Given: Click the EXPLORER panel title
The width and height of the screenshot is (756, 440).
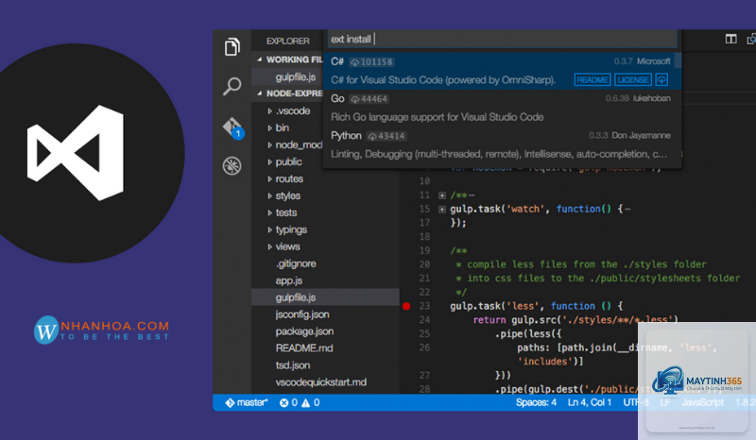Looking at the screenshot, I should 288,42.
